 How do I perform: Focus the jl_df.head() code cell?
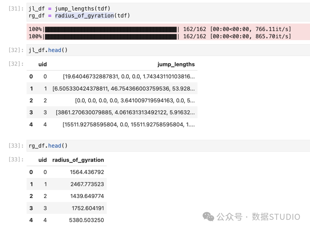[168, 50]
